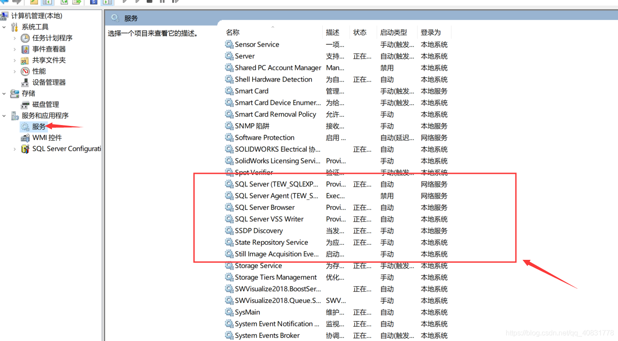Screen dimensions: 618x341
Task: Select the 服务 node in tree
Action: tap(39, 127)
